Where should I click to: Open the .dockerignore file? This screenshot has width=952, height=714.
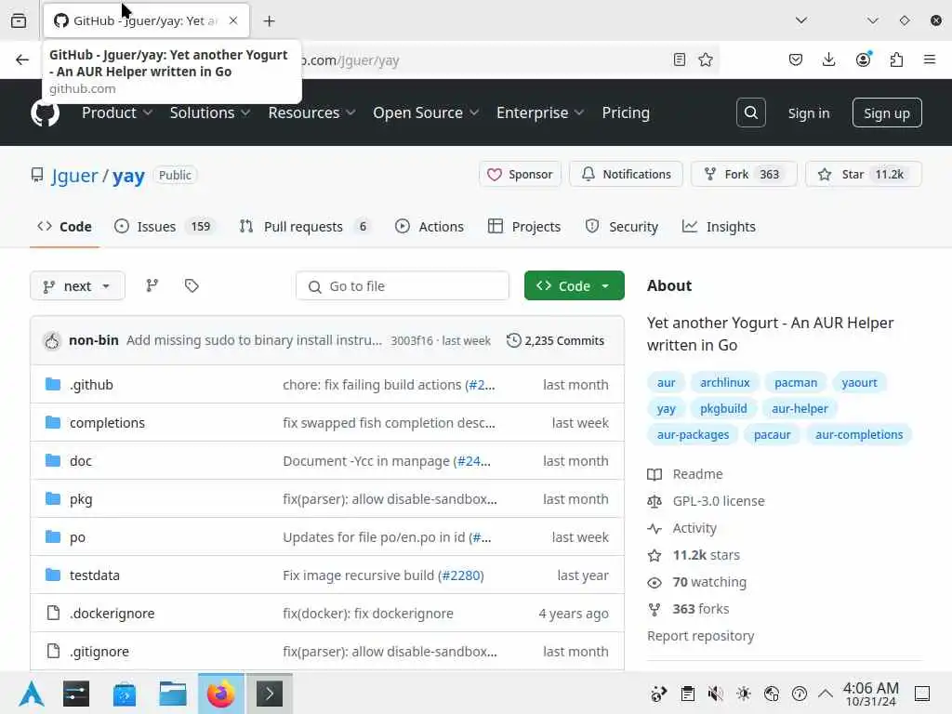pos(112,614)
